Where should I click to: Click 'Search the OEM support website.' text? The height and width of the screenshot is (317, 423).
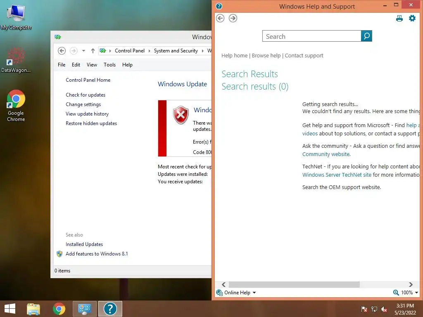342,187
